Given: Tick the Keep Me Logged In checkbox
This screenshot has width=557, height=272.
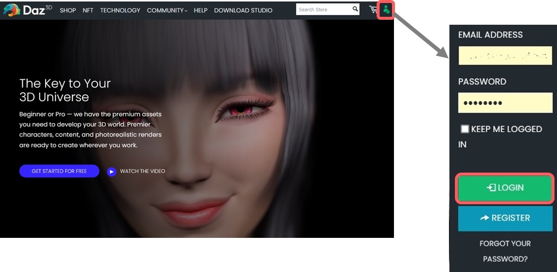Looking at the screenshot, I should [x=465, y=129].
